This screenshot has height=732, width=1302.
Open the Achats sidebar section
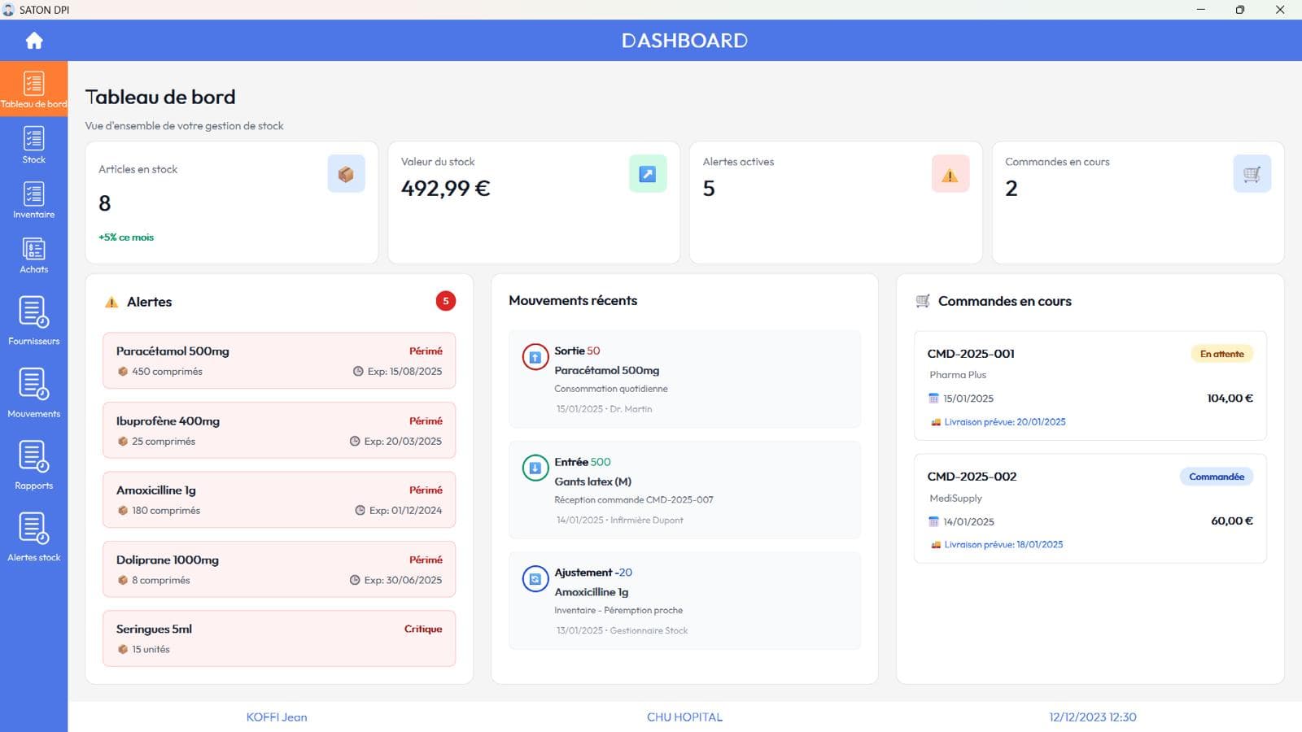pyautogui.click(x=33, y=255)
